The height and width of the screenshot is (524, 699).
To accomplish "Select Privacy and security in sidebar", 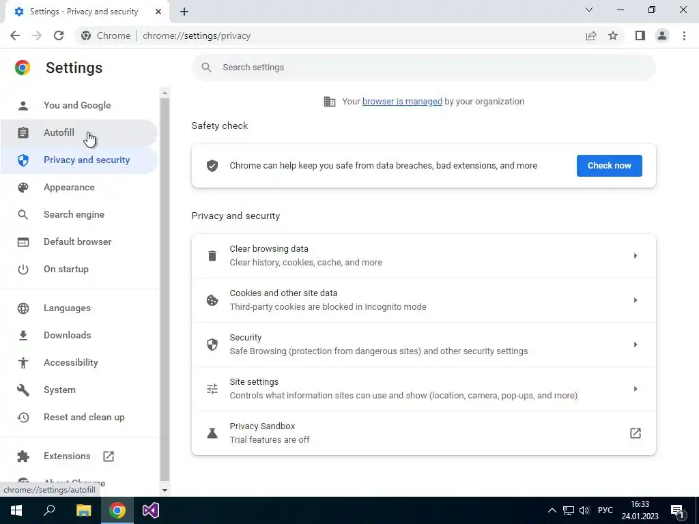I will pyautogui.click(x=79, y=160).
